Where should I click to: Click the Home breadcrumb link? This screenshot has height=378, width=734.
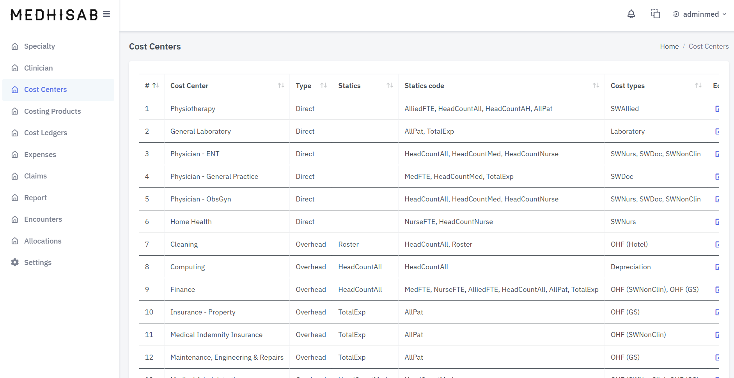[669, 46]
